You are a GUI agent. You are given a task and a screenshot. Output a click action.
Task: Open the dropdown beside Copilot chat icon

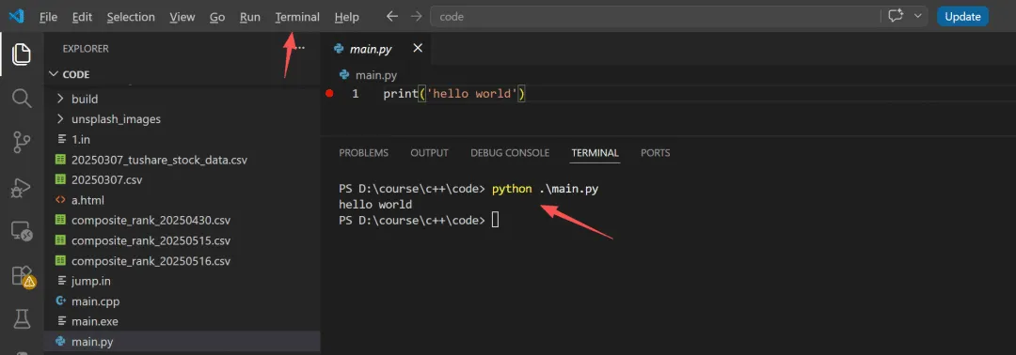(917, 17)
